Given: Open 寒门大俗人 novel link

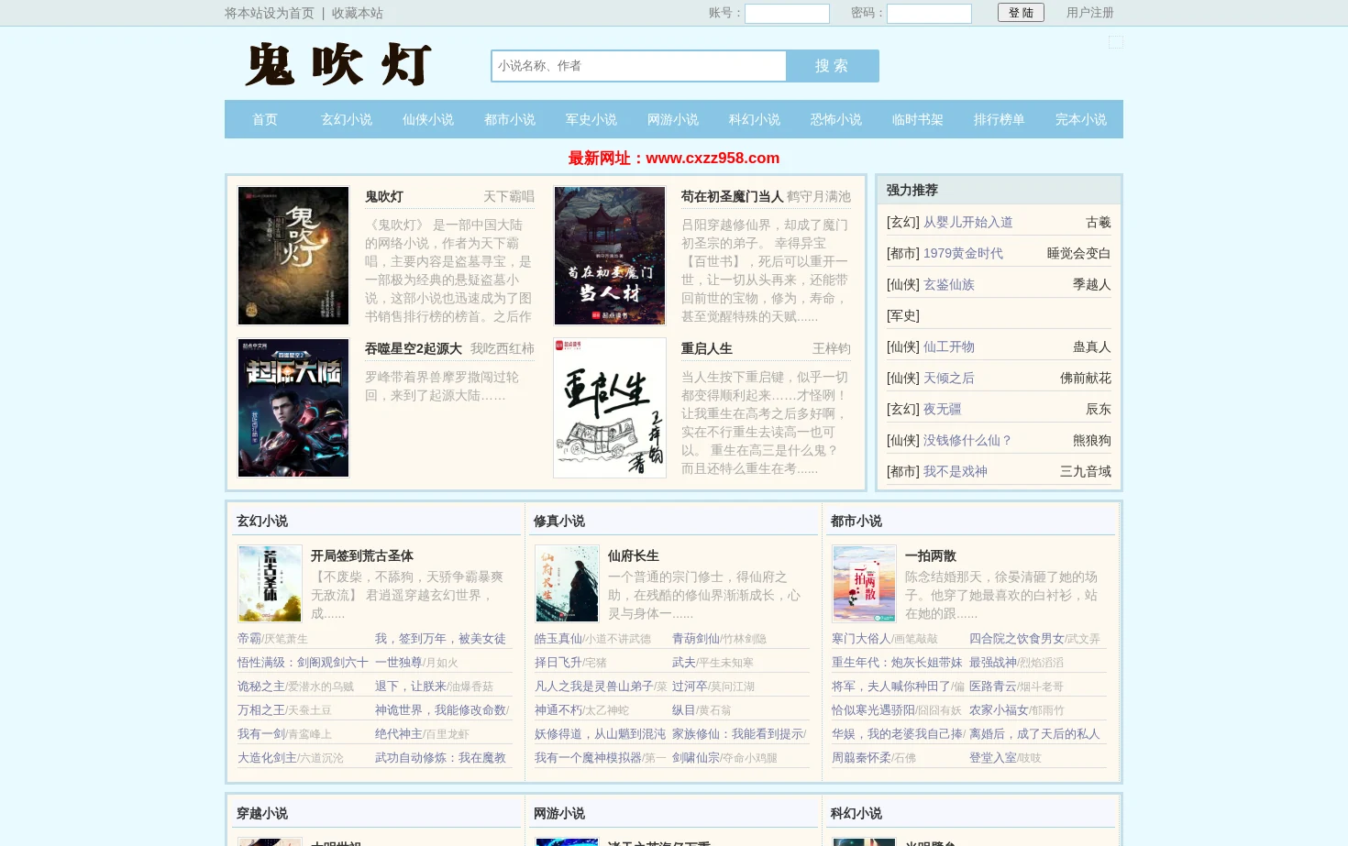Looking at the screenshot, I should (861, 639).
